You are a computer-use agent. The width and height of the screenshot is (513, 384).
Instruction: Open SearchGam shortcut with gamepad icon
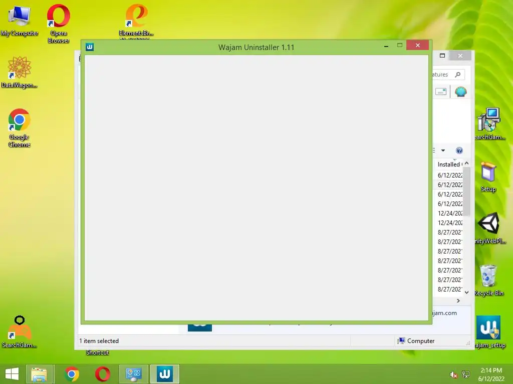point(20,332)
